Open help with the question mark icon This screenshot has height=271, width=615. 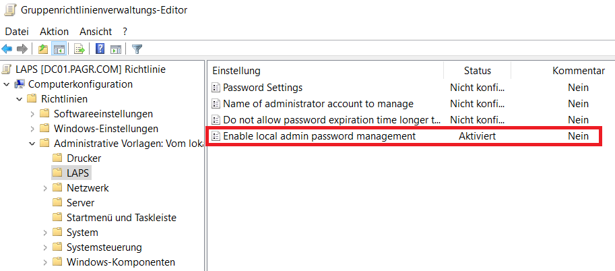coord(100,49)
